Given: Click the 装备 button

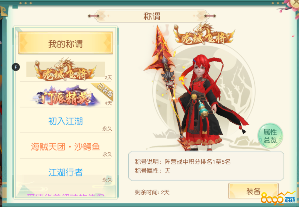Looking at the screenshot, I should tap(253, 191).
